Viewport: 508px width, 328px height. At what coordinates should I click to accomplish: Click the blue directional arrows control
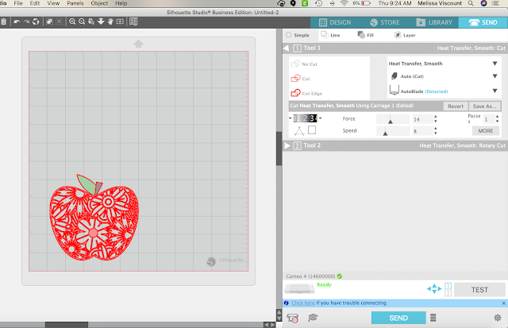point(434,288)
